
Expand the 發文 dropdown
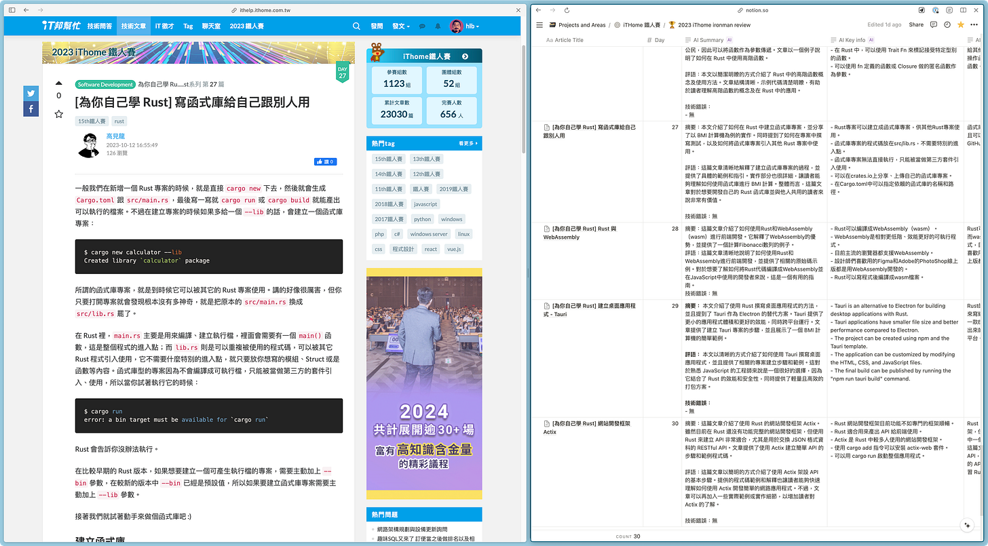(x=400, y=26)
